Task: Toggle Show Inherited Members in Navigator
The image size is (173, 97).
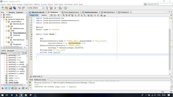Action: 2,88
